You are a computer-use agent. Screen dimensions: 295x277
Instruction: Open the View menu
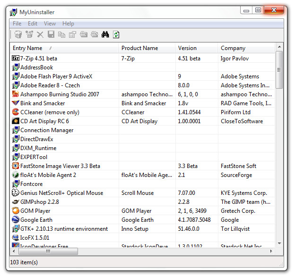pyautogui.click(x=50, y=24)
